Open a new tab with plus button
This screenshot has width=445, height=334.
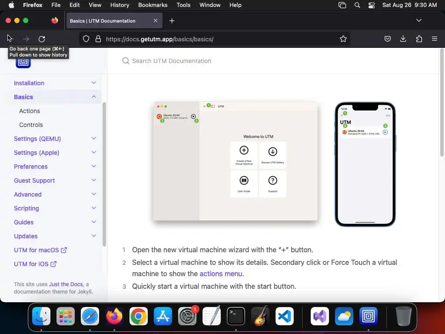click(172, 21)
